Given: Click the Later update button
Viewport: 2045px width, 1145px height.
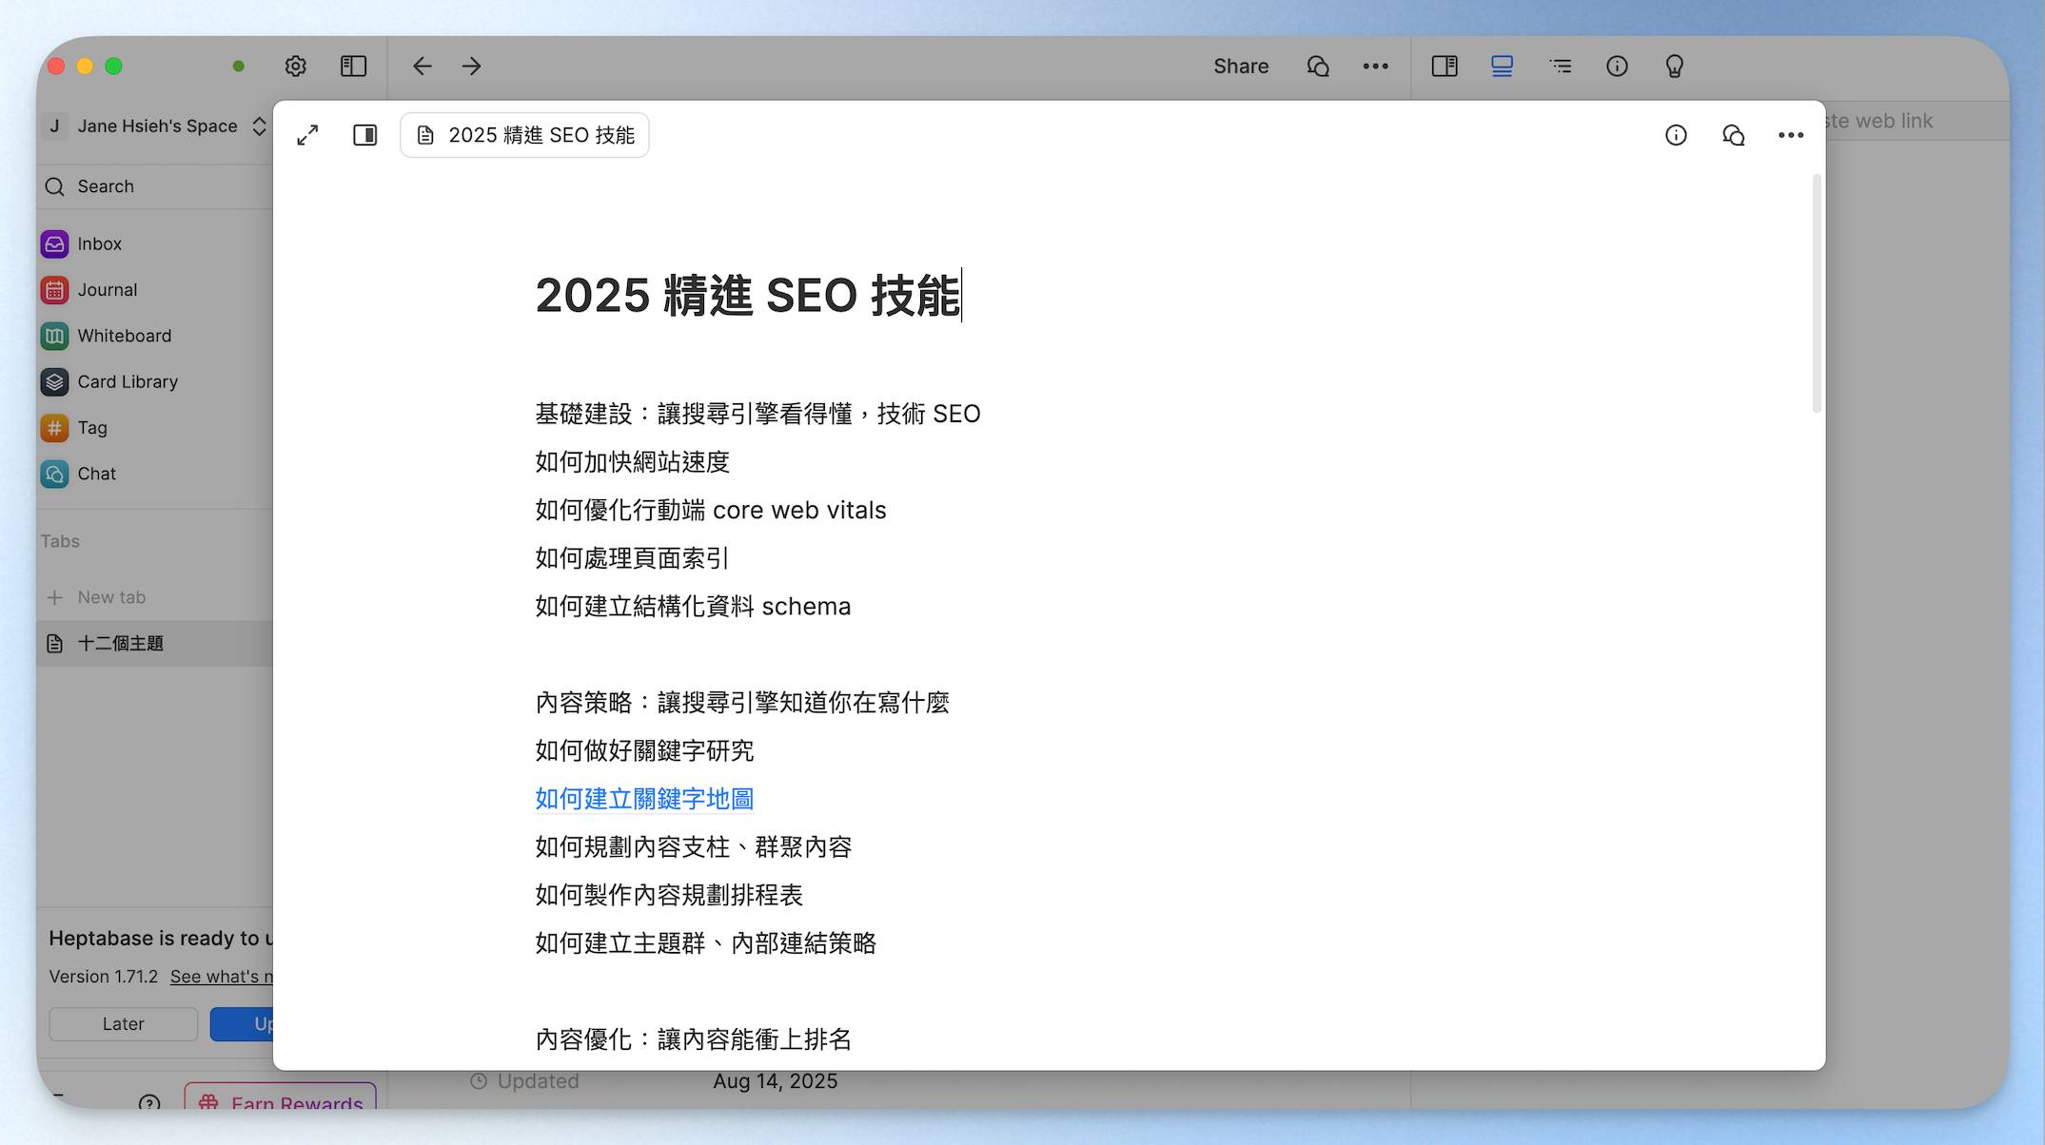Looking at the screenshot, I should click(x=123, y=1023).
